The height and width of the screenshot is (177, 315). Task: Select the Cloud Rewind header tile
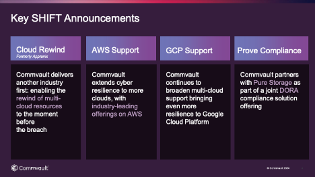point(46,49)
